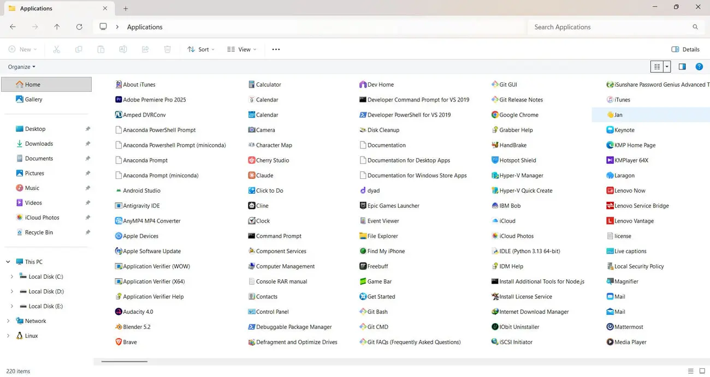Select the Hotspot Shield icon
The image size is (710, 377).
pos(495,160)
